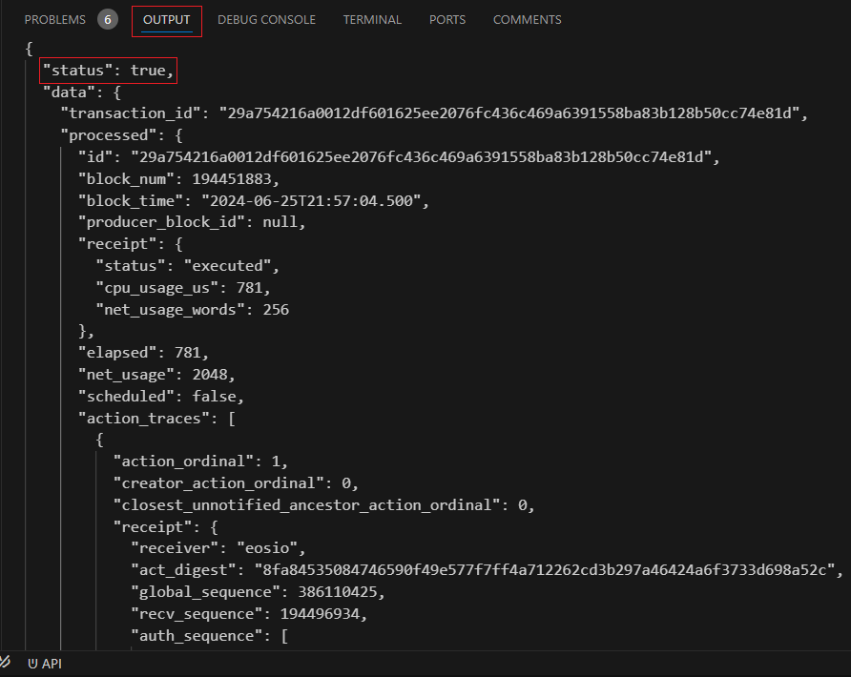Open the PORTS tab
Screen dimensions: 851x677
(447, 20)
